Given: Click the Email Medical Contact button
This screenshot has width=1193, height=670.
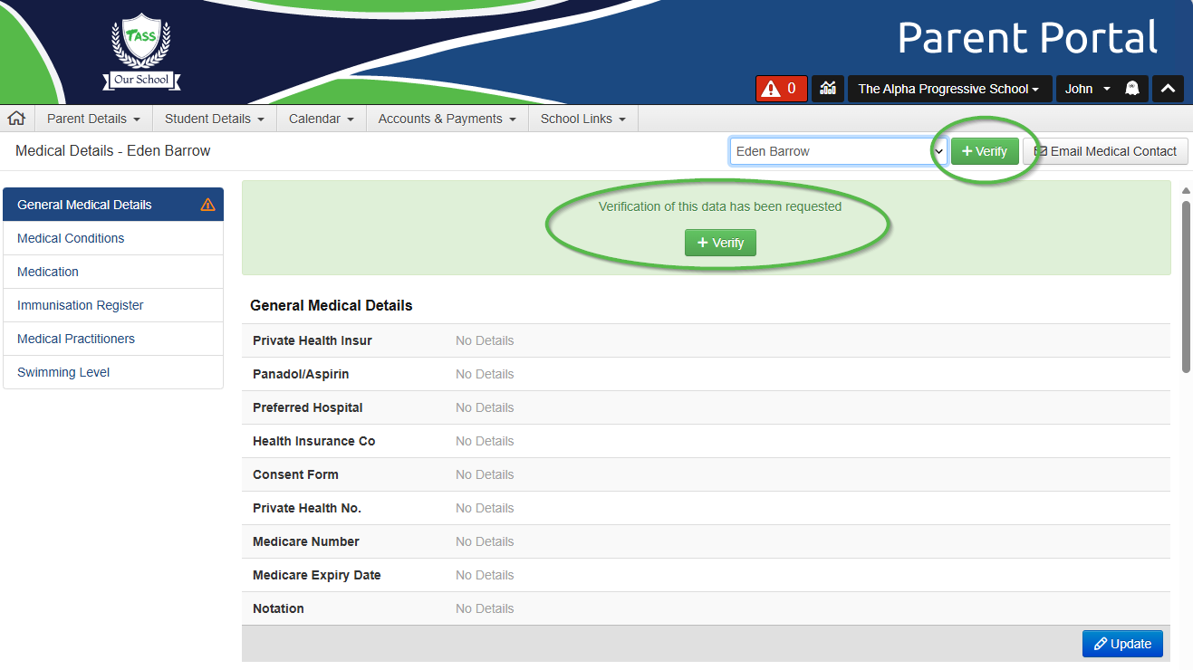Looking at the screenshot, I should [x=1105, y=151].
